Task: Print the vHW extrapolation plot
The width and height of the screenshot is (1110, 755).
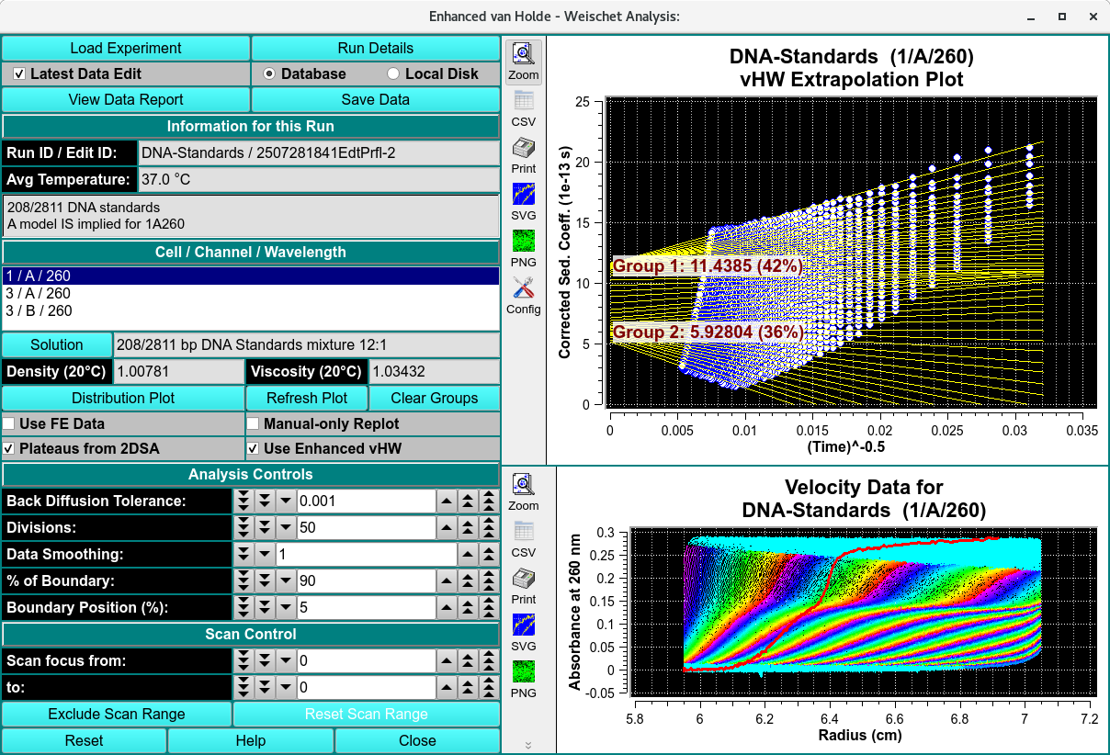Action: (x=524, y=154)
